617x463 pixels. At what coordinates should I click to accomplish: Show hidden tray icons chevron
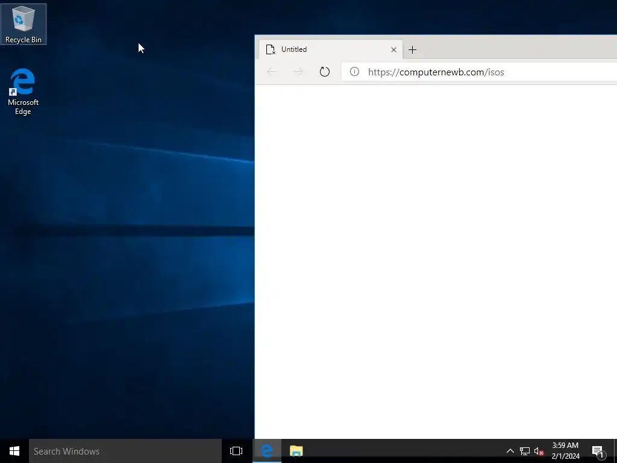tap(510, 451)
